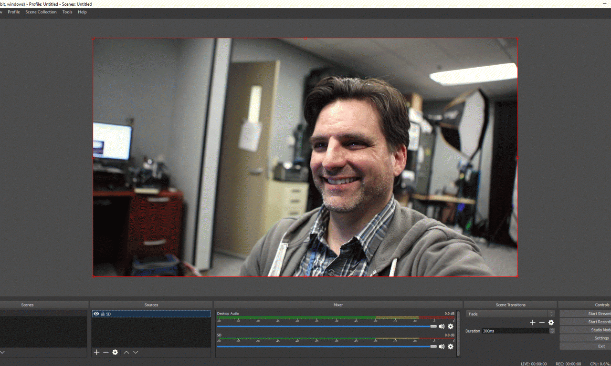
Task: Toggle the lock on SD source
Action: 103,314
